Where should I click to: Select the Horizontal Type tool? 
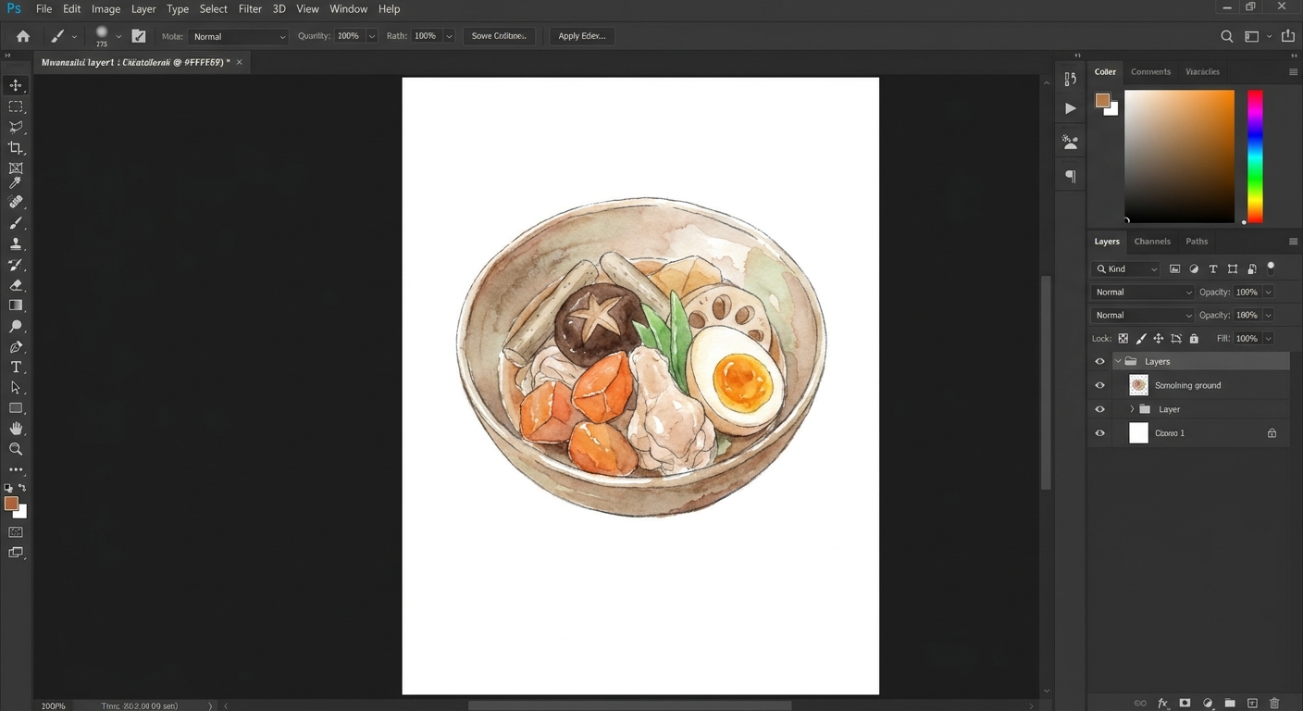(16, 368)
